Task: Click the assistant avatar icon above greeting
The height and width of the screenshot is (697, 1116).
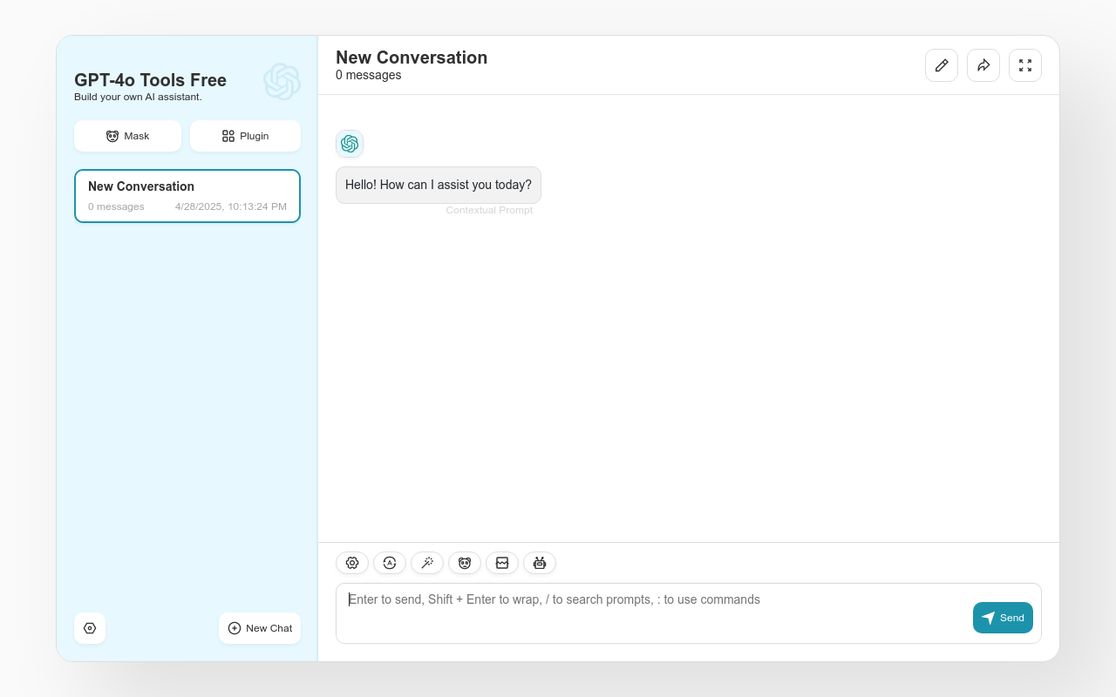Action: click(x=350, y=144)
